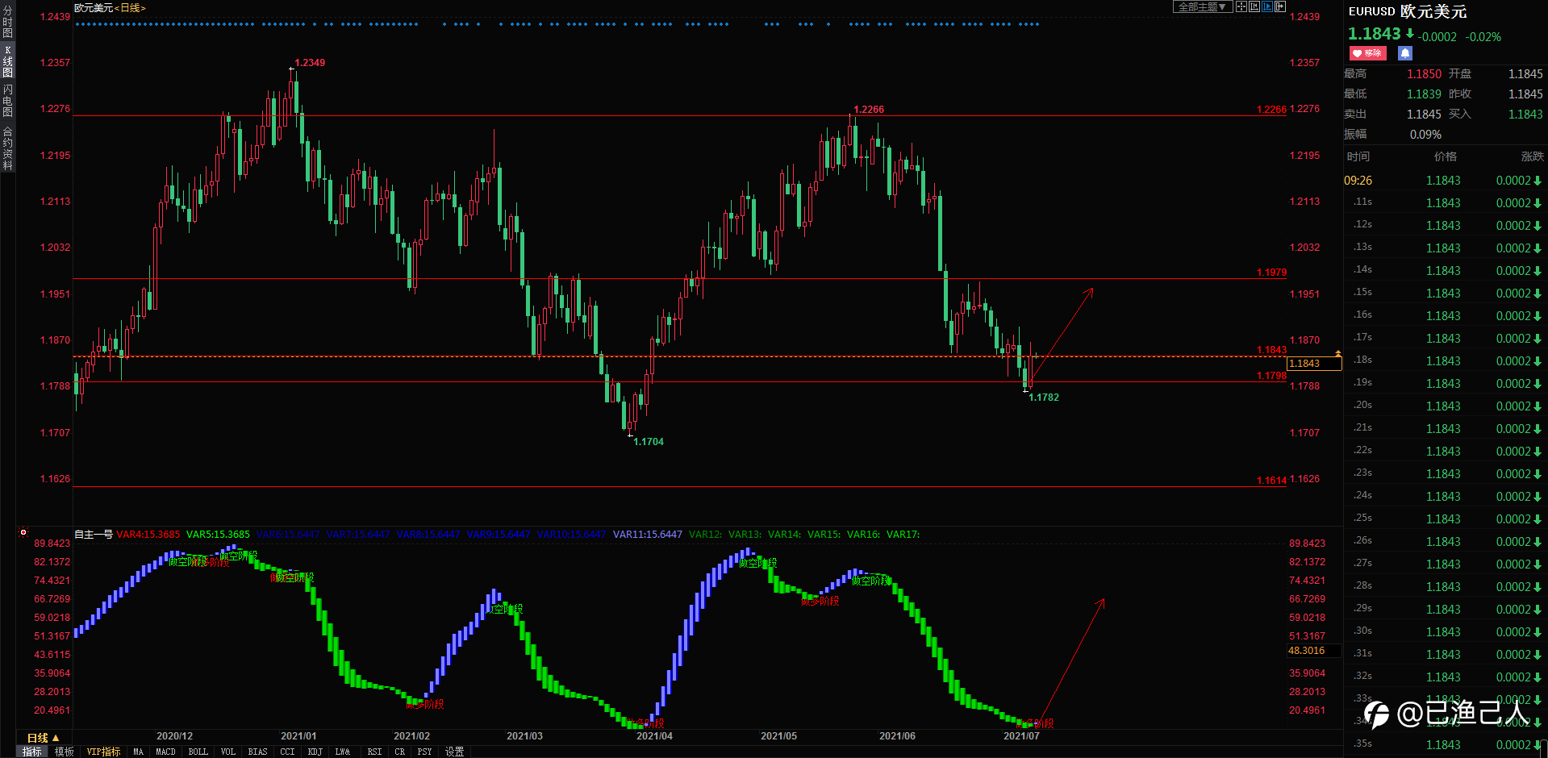This screenshot has height=758, width=1548.
Task: Switch indicator to BOLL
Action: [198, 752]
